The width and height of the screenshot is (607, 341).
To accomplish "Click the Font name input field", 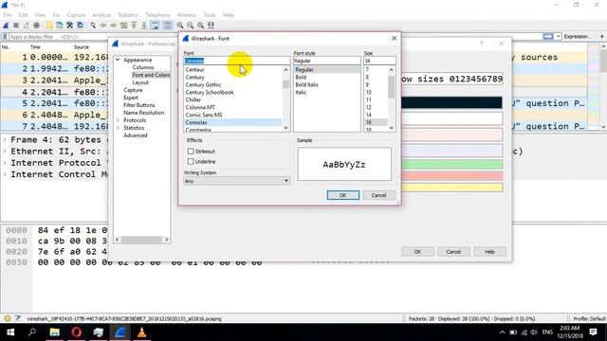I will pos(237,61).
